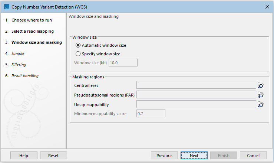Select Specify window size option
The height and width of the screenshot is (163, 274).
(78, 54)
